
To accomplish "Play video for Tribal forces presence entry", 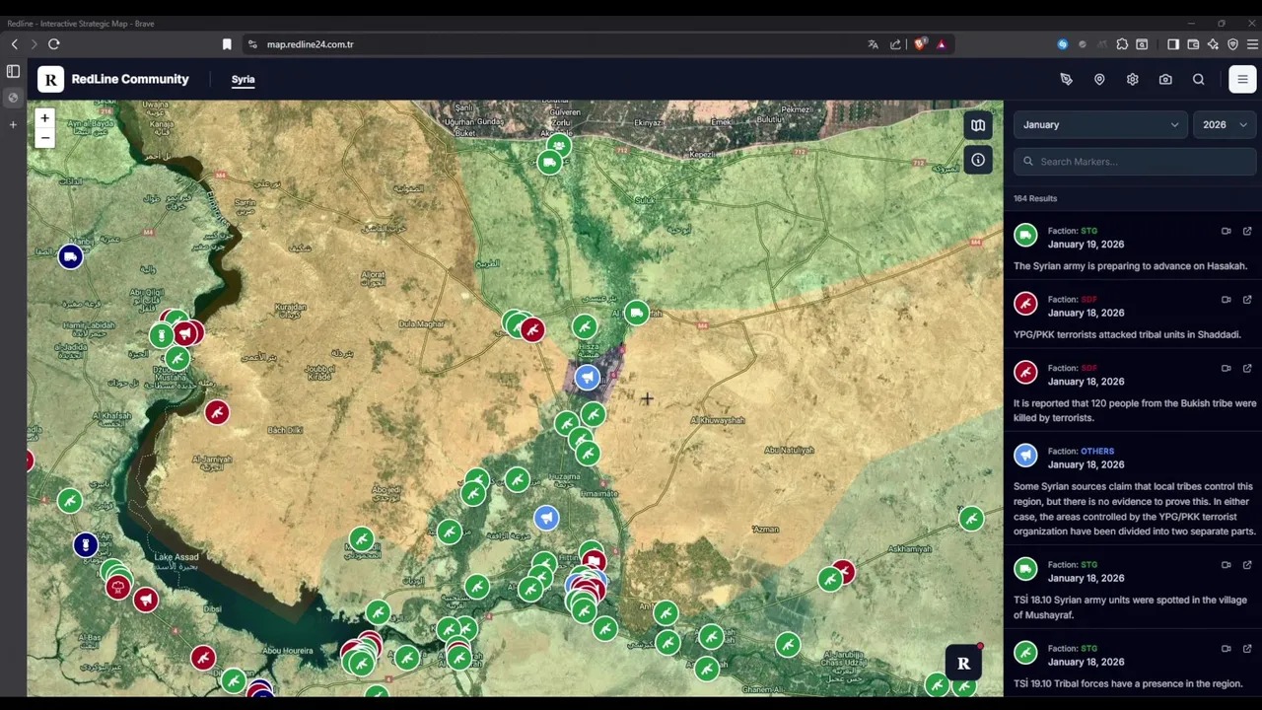I will pyautogui.click(x=1227, y=649).
